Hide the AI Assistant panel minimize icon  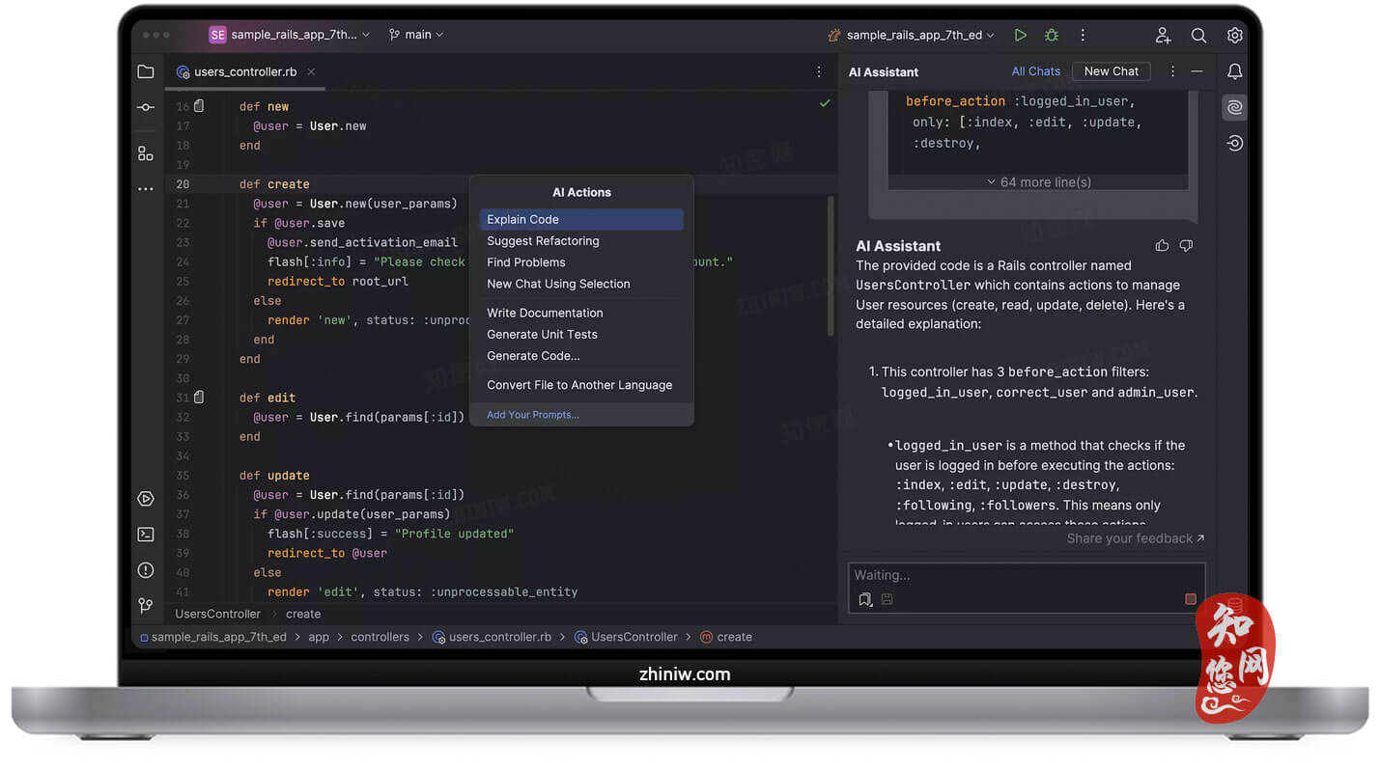[1197, 71]
